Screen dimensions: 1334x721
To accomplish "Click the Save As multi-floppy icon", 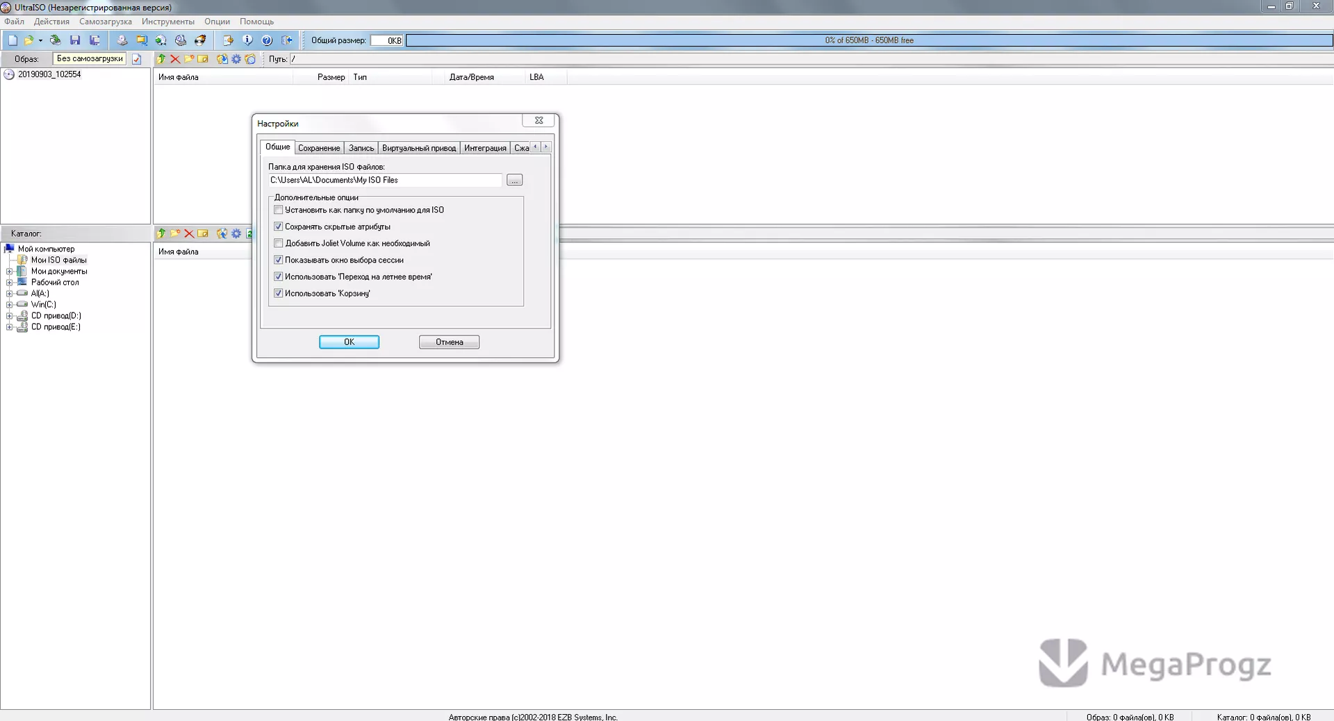I will pyautogui.click(x=95, y=40).
